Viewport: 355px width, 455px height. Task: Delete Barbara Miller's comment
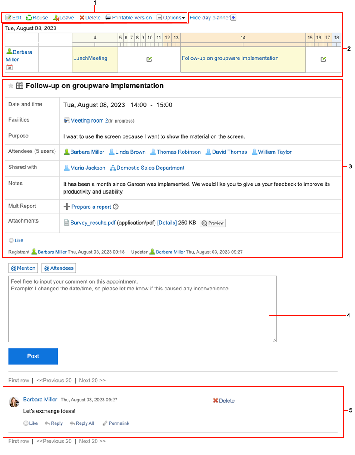tap(224, 400)
